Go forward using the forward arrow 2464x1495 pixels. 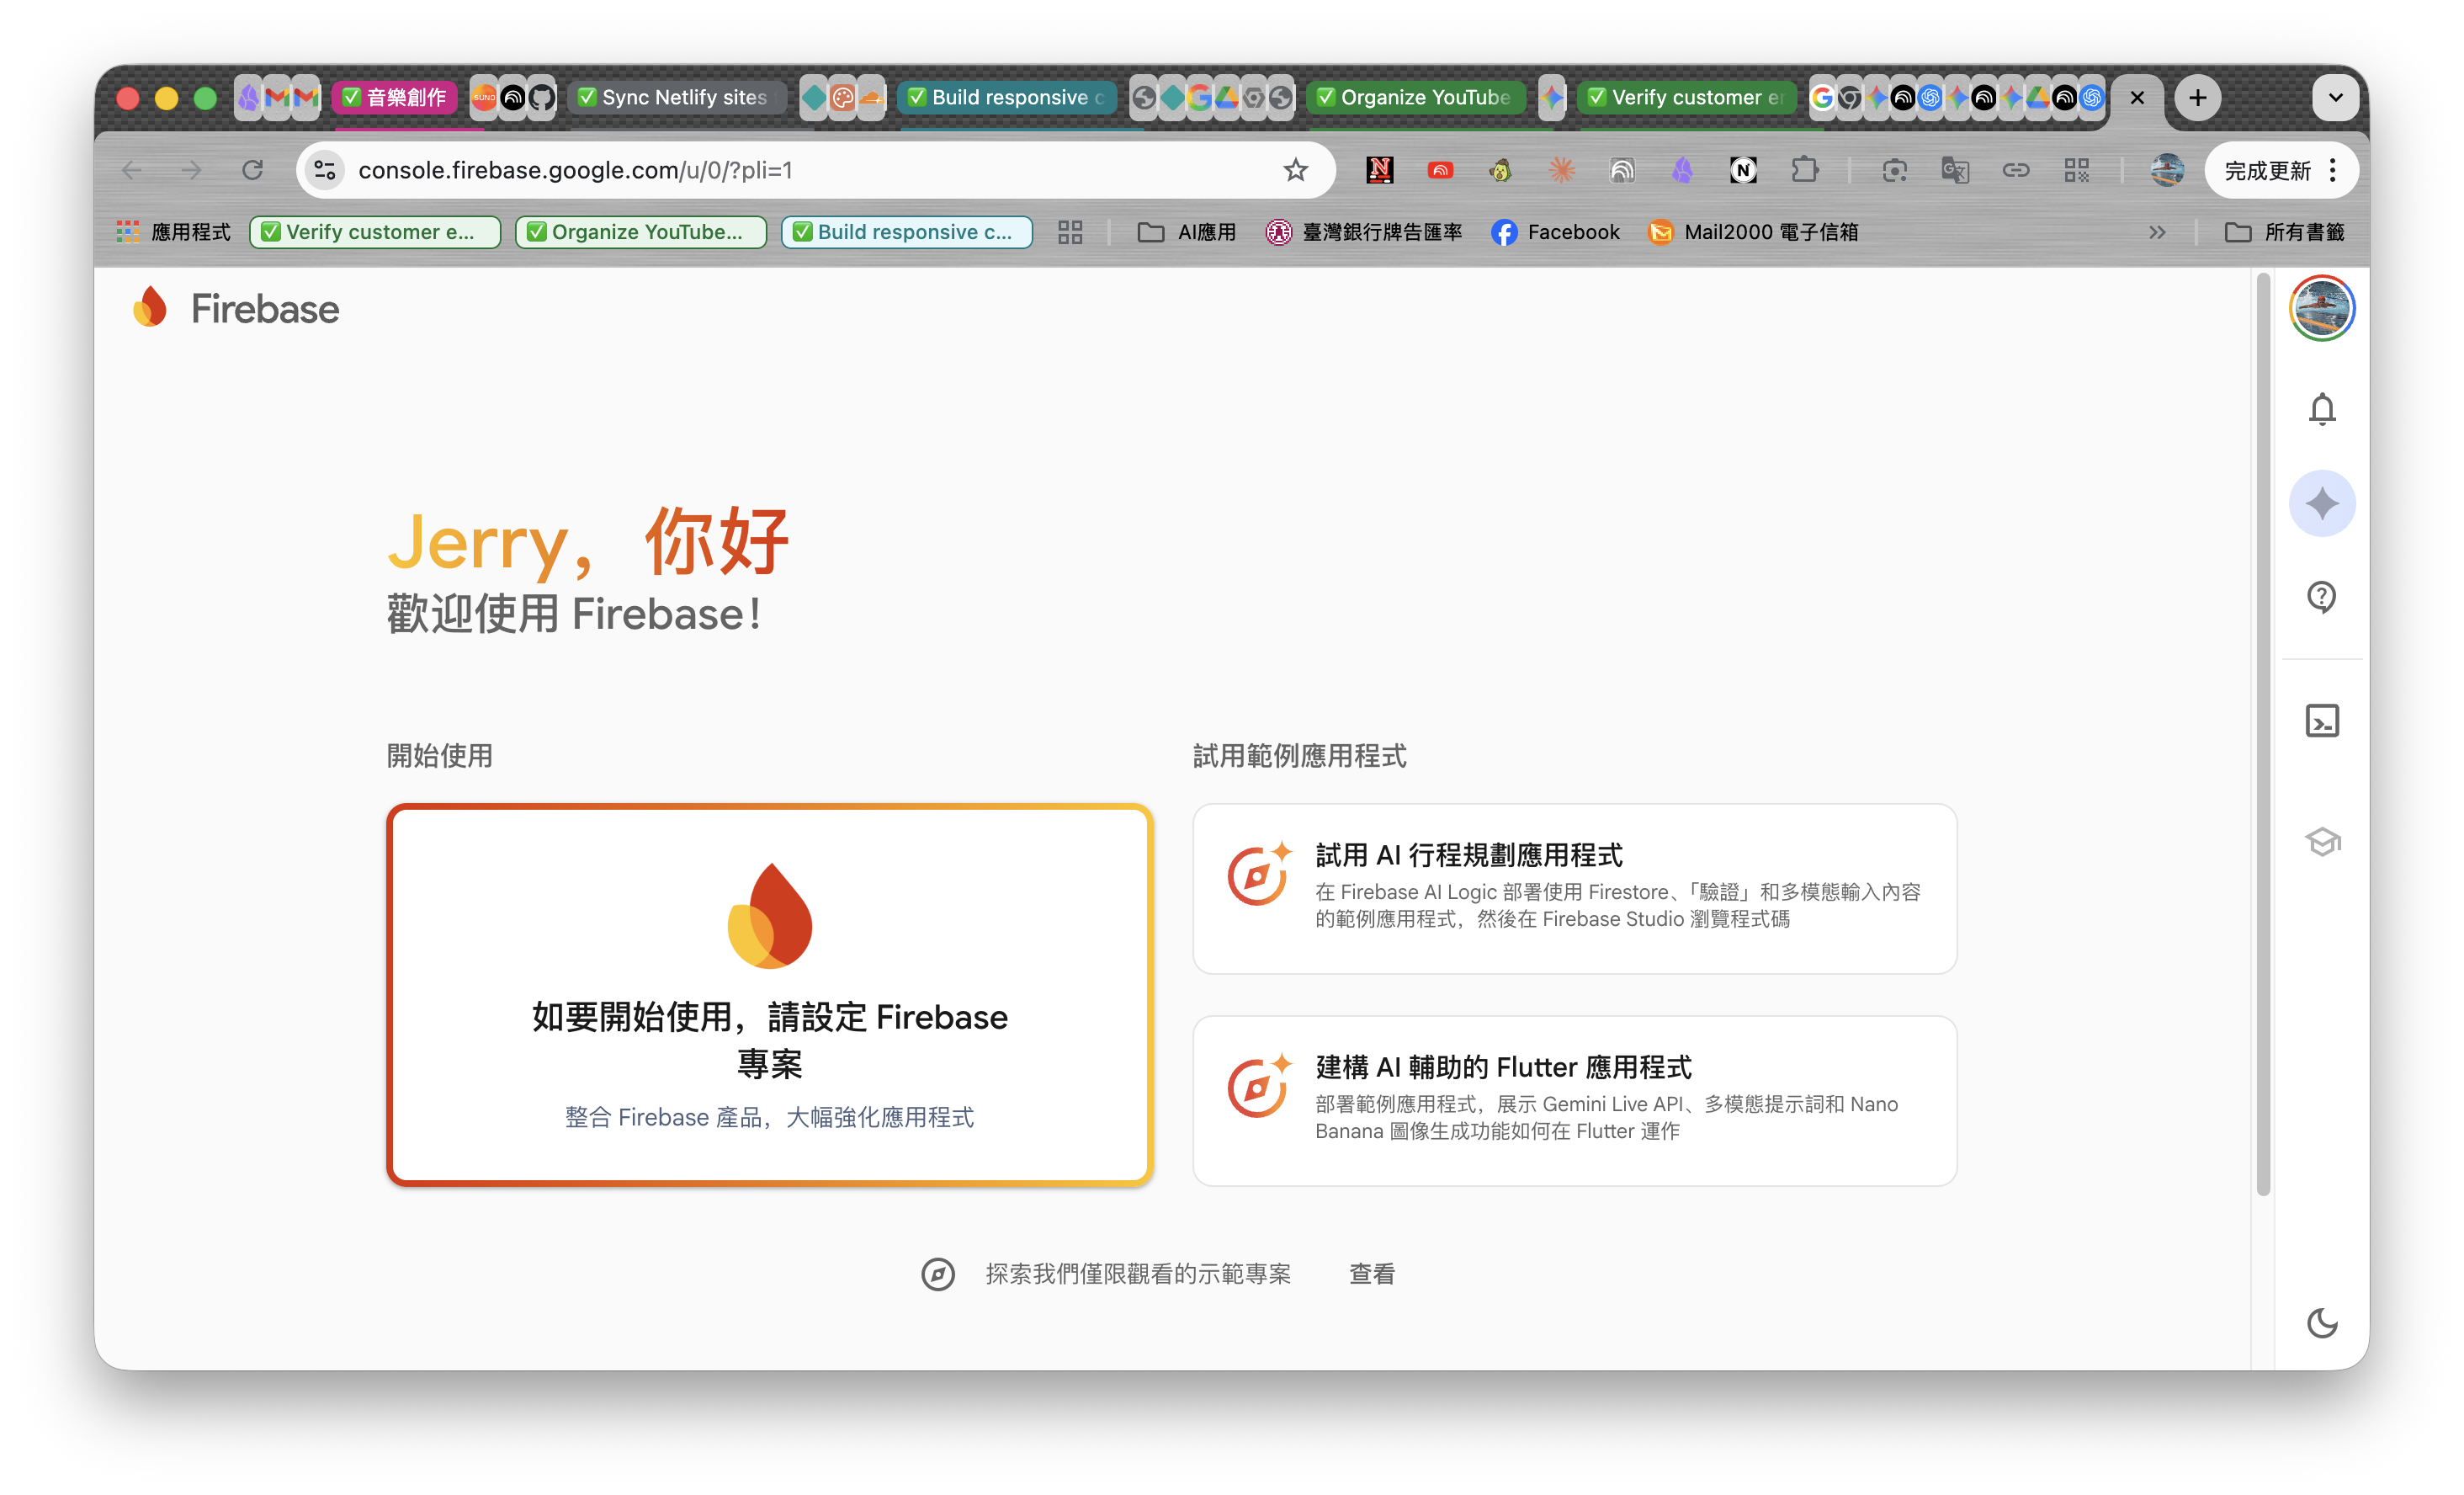tap(191, 170)
